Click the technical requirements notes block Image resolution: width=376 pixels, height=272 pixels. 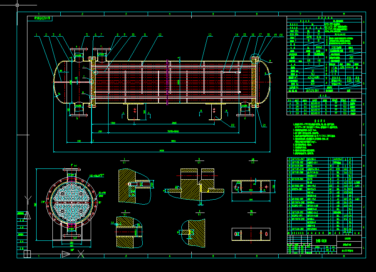pos(314,138)
